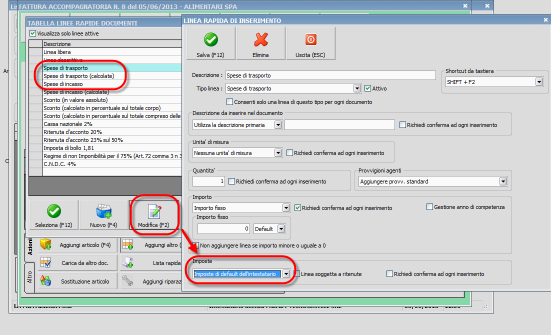Viewport: 551px width, 335px height.
Task: Click the Nuovo (F4) basket icon
Action: coord(104,211)
